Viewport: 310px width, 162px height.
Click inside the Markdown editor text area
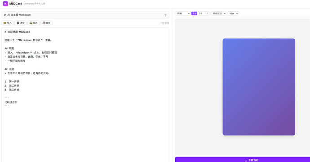pyautogui.click(x=85, y=94)
